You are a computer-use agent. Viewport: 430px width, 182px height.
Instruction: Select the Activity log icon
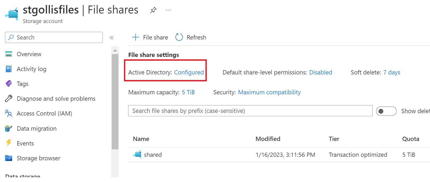[x=9, y=69]
